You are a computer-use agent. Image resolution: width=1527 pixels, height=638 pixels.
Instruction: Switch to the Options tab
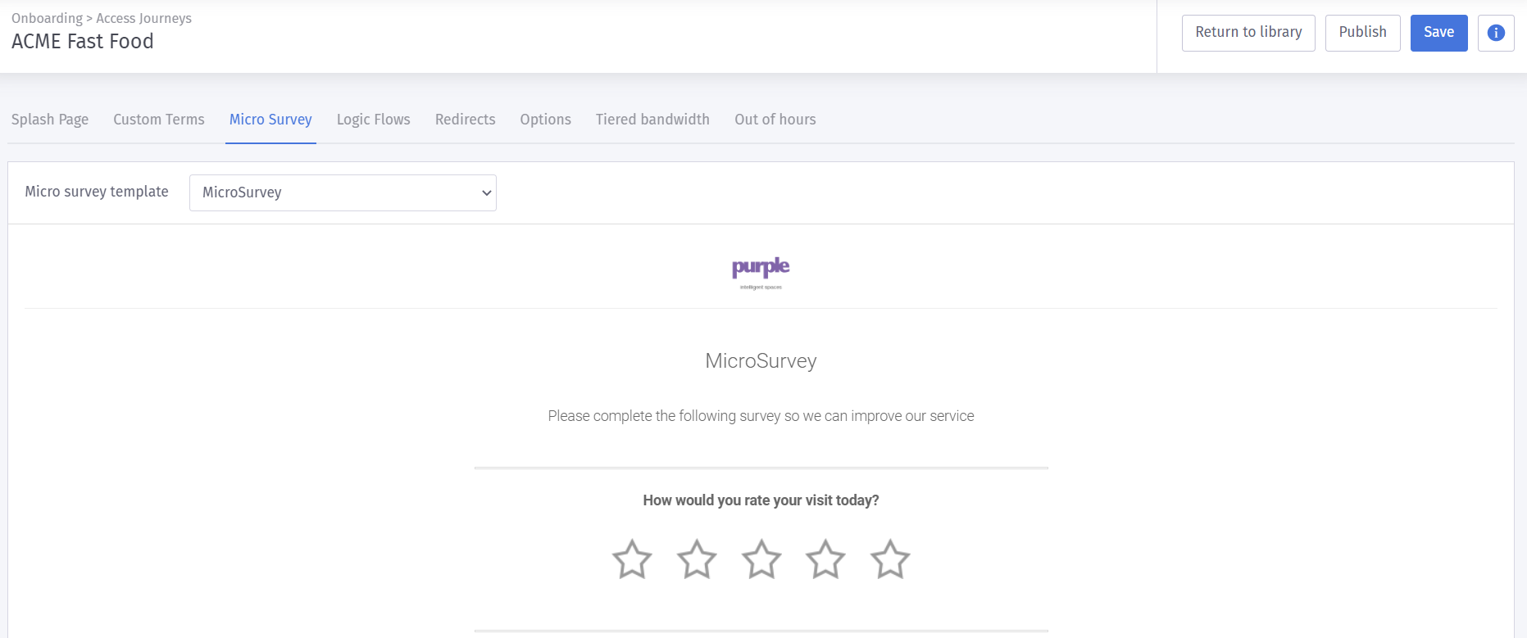545,120
